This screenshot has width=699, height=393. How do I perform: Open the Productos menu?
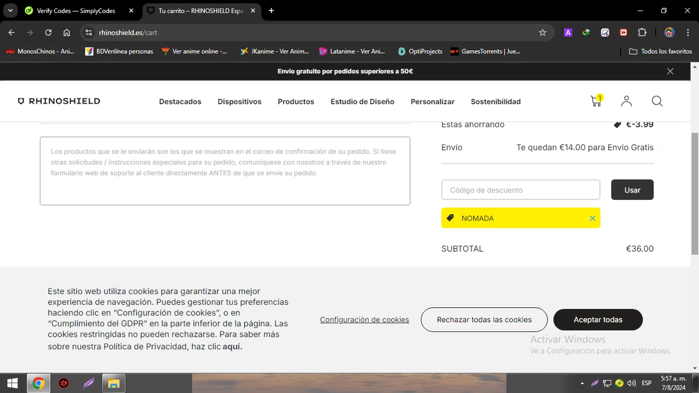click(x=296, y=102)
